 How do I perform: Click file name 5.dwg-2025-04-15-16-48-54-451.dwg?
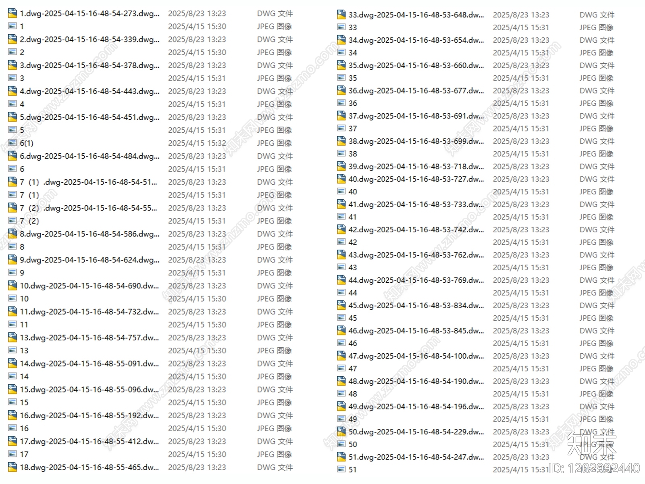pyautogui.click(x=89, y=117)
